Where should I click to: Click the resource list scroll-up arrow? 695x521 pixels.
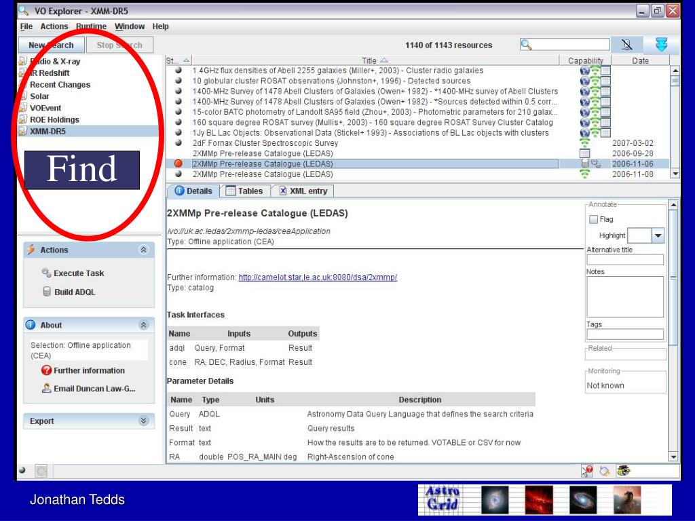coord(675,71)
